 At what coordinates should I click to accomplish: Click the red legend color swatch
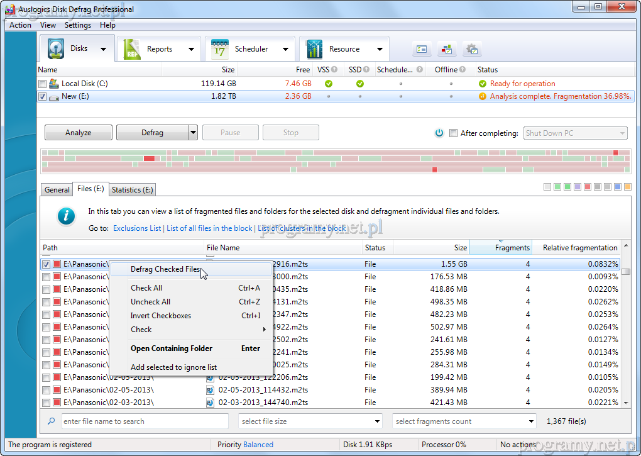coord(587,187)
